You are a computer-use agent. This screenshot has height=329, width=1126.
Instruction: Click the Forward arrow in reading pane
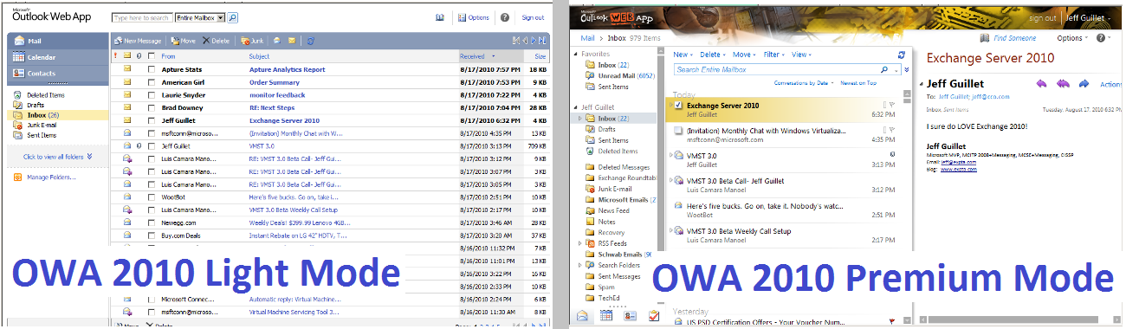pyautogui.click(x=1084, y=83)
